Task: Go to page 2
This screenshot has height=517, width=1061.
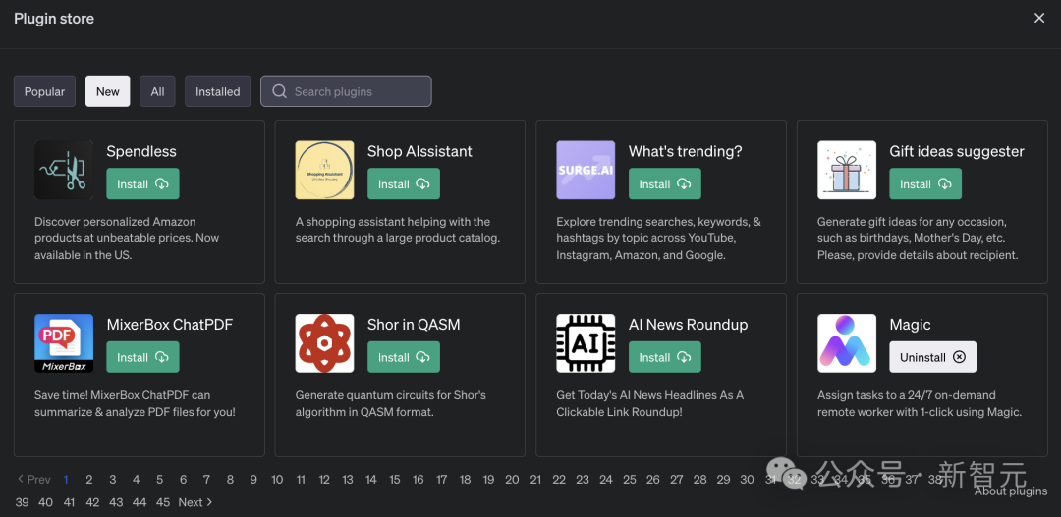Action: (88, 479)
